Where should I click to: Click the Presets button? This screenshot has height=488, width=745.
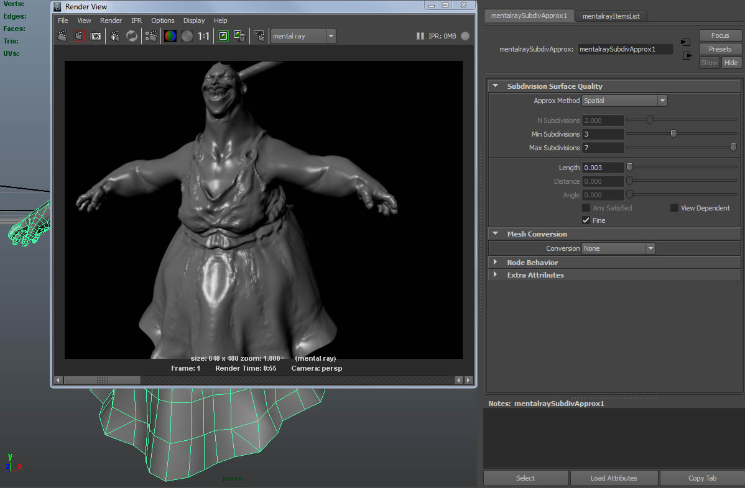point(720,49)
